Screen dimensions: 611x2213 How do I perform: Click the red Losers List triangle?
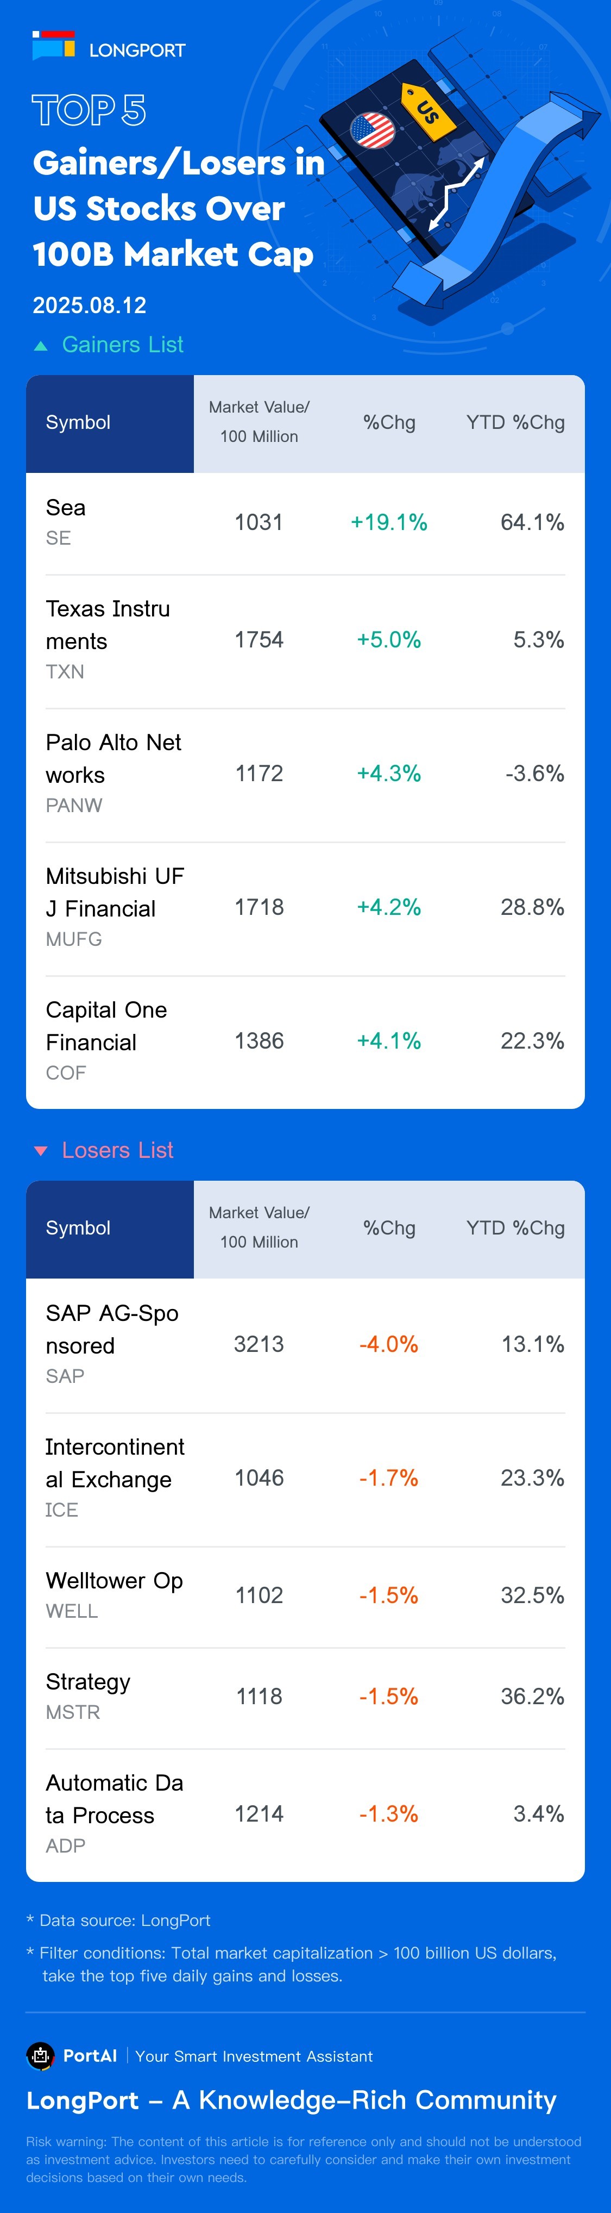pyautogui.click(x=40, y=1151)
